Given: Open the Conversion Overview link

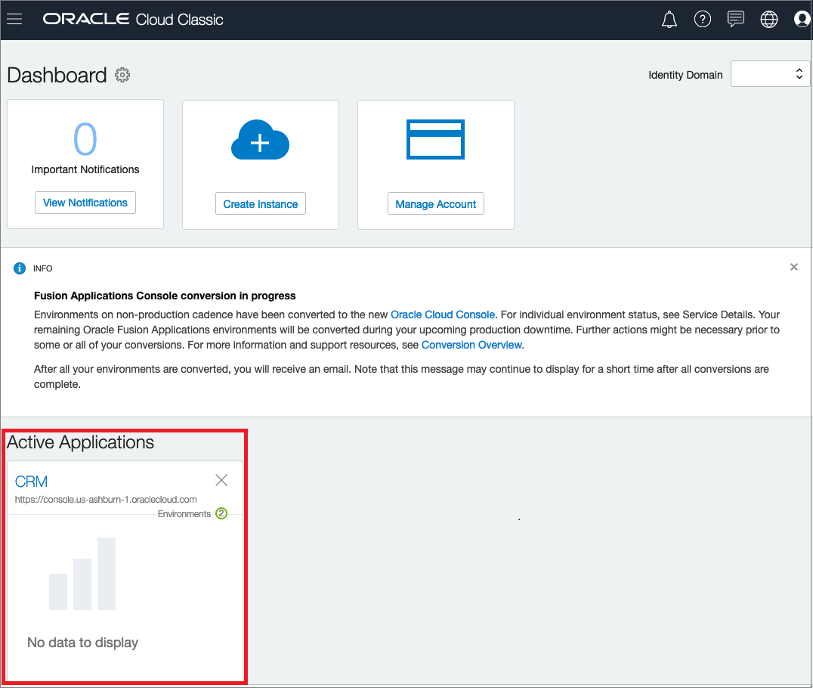Looking at the screenshot, I should [x=471, y=345].
